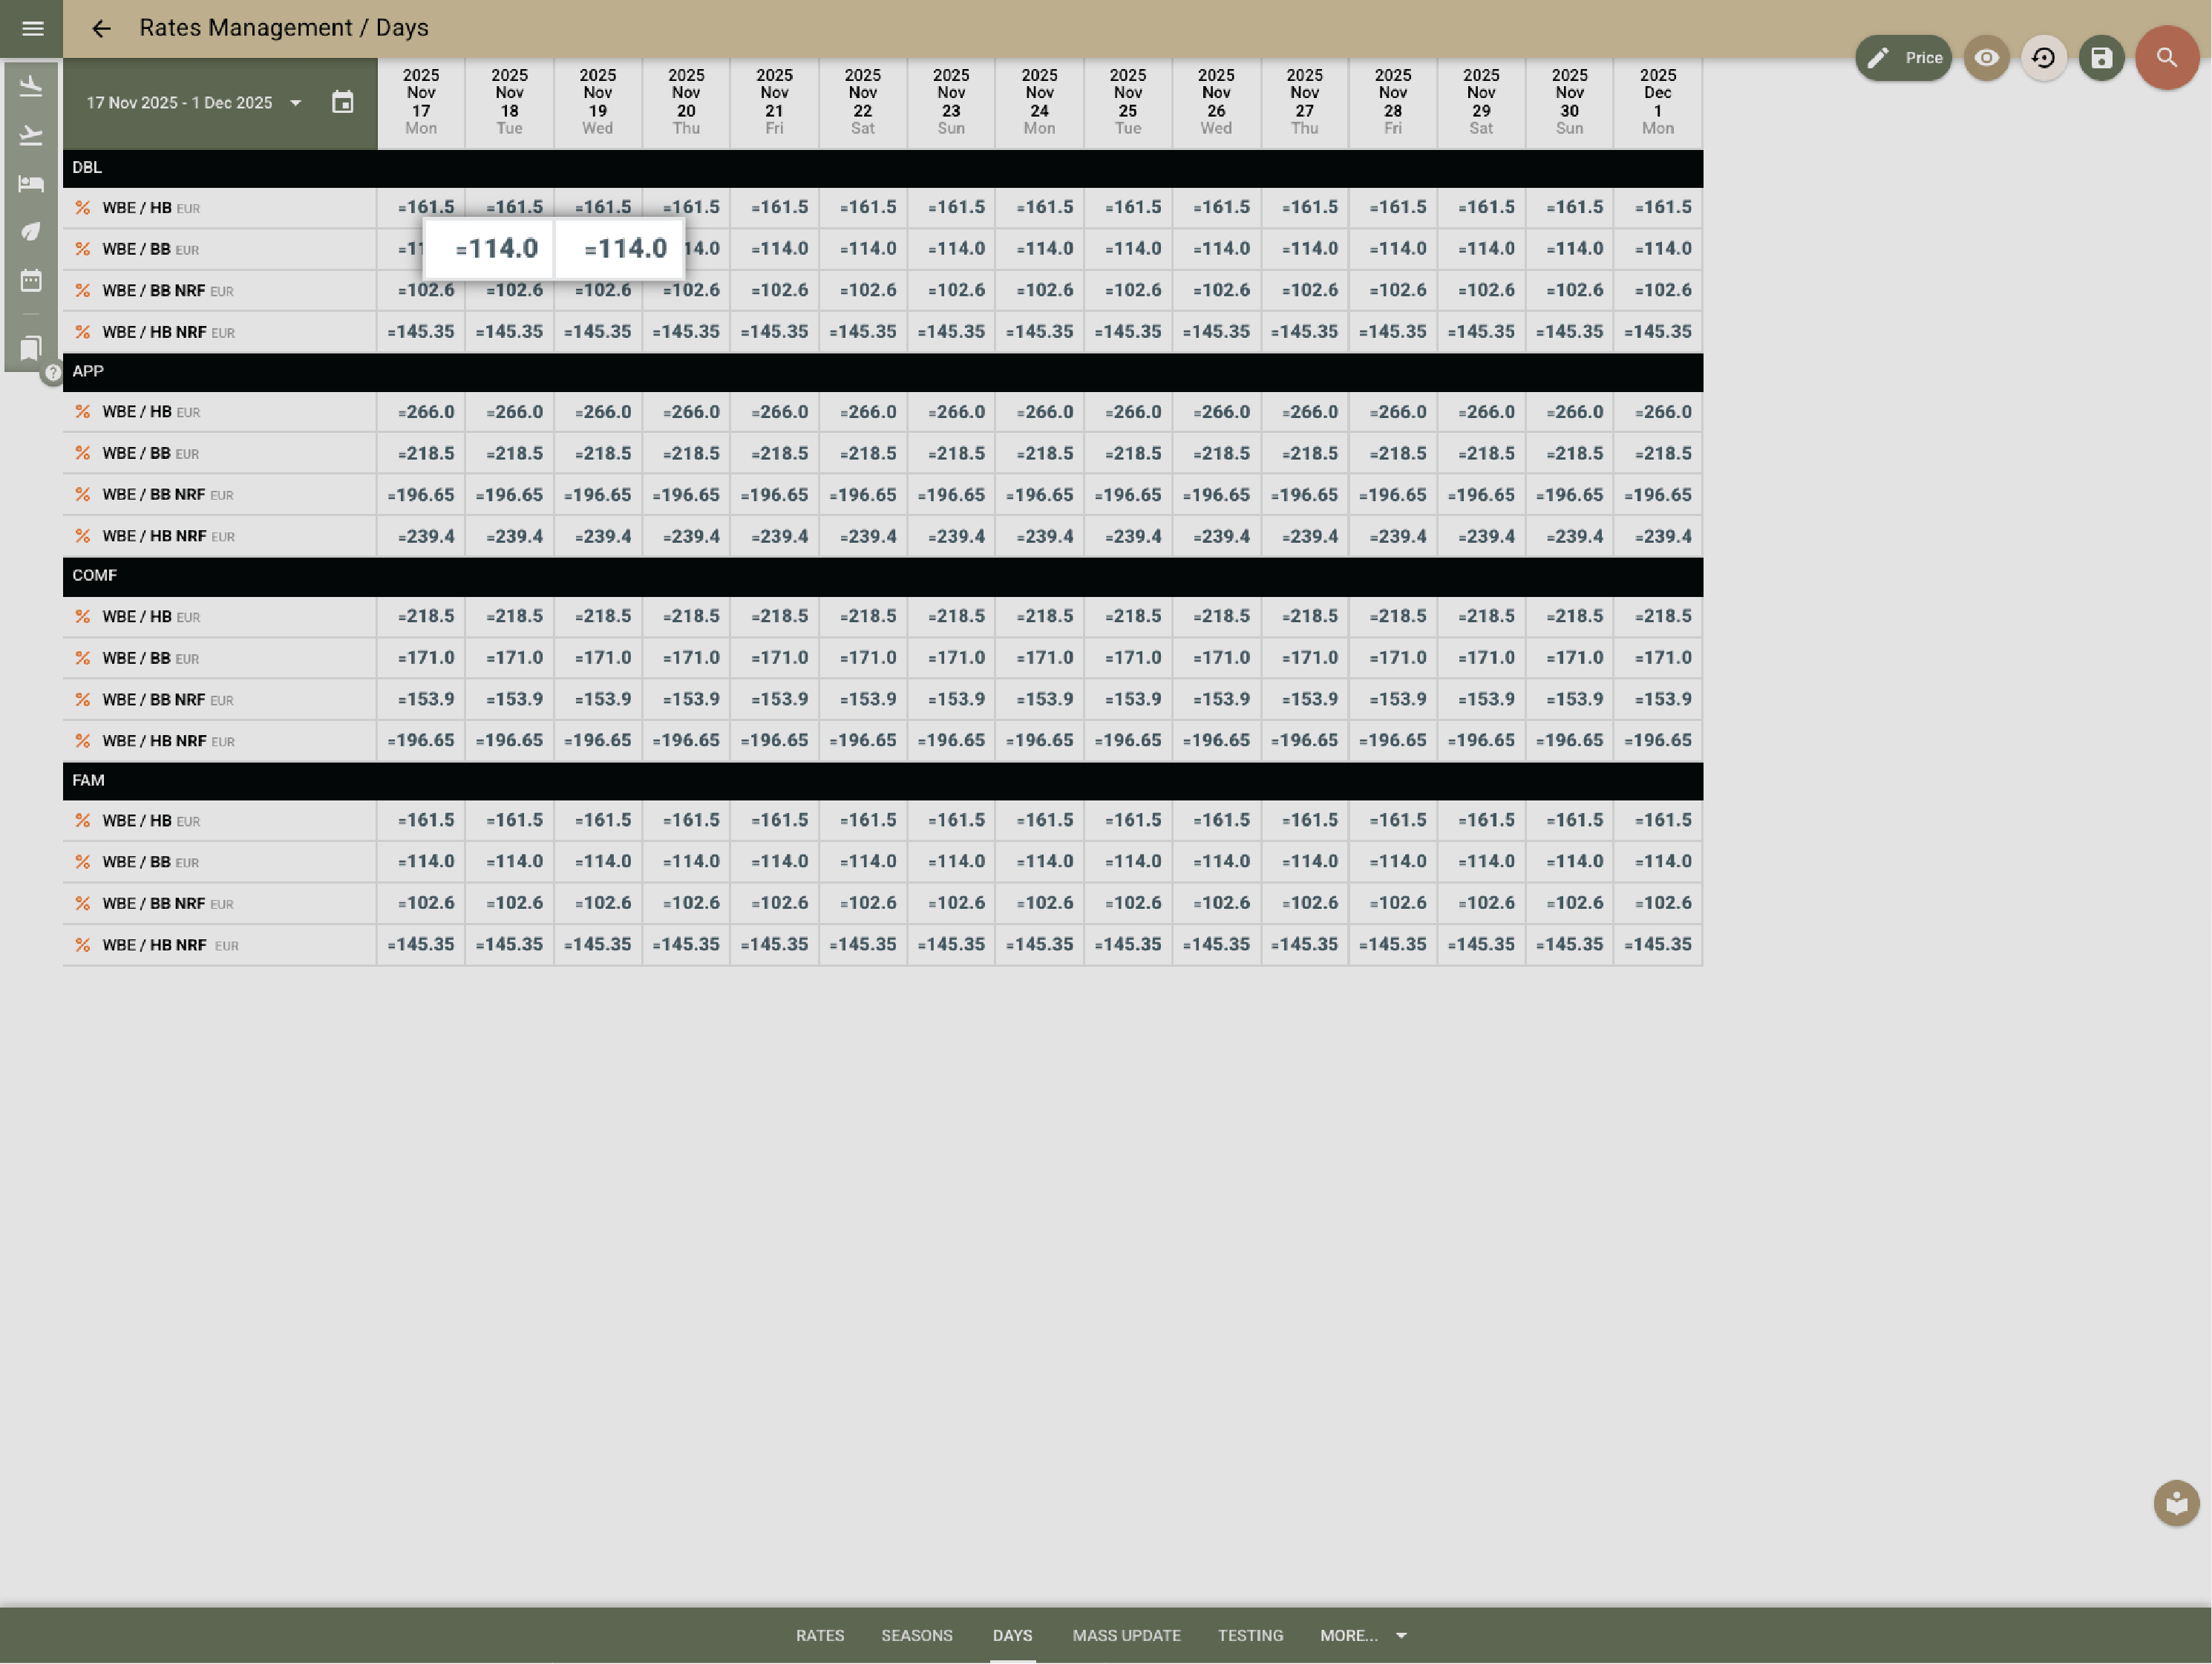Toggle the eye visibility button
Image resolution: width=2212 pixels, height=1664 pixels.
coord(1986,58)
